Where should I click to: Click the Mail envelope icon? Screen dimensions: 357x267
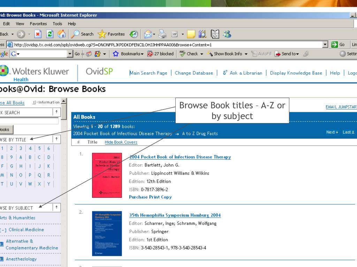(x=148, y=34)
